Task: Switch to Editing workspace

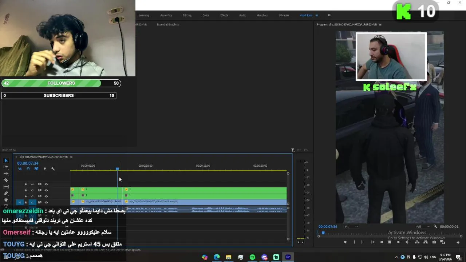Action: click(187, 15)
